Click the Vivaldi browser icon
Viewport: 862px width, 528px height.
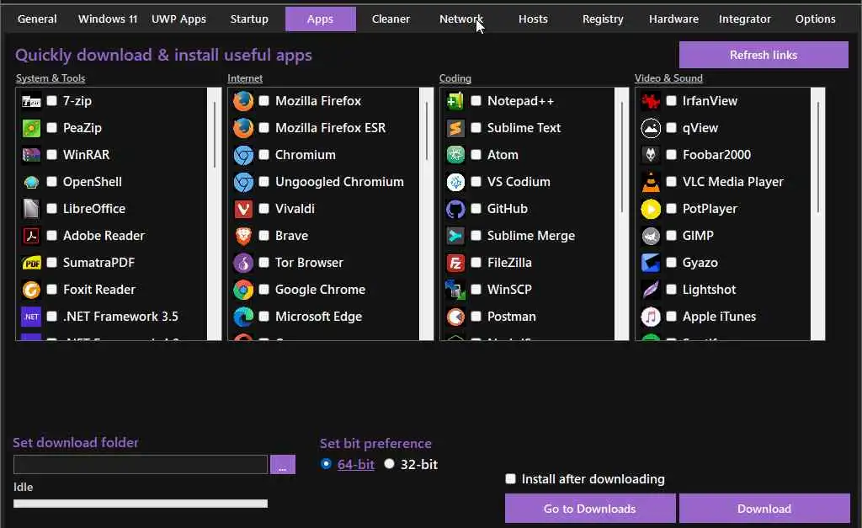tap(243, 209)
